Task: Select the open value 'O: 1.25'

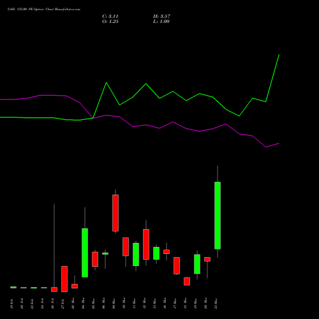Action: 110,22
